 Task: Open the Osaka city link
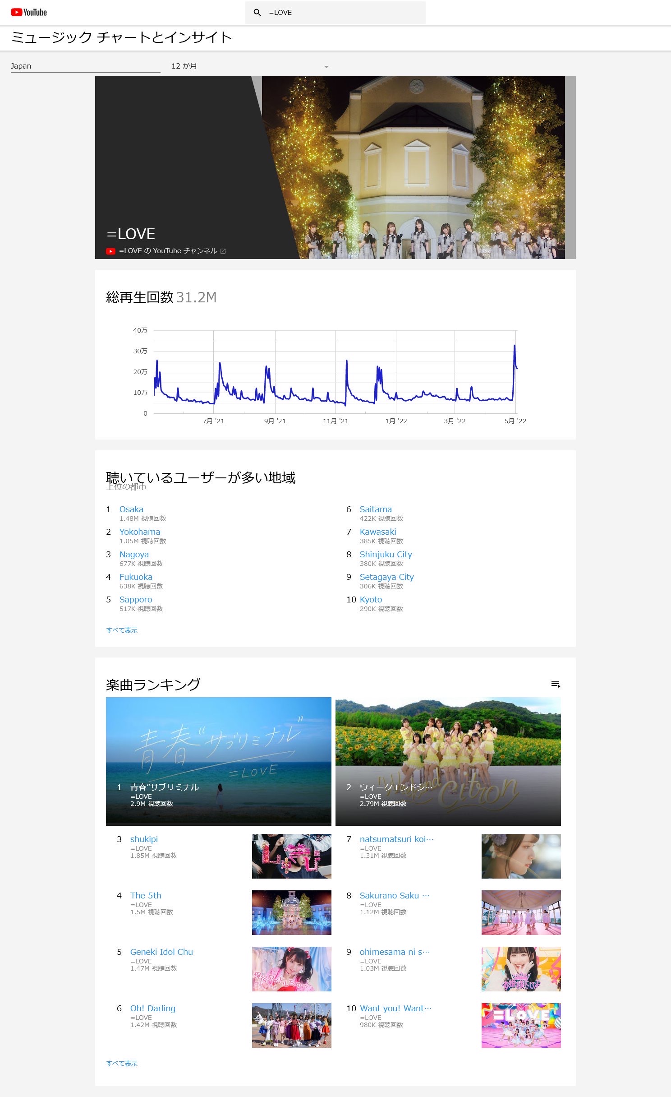tap(131, 509)
